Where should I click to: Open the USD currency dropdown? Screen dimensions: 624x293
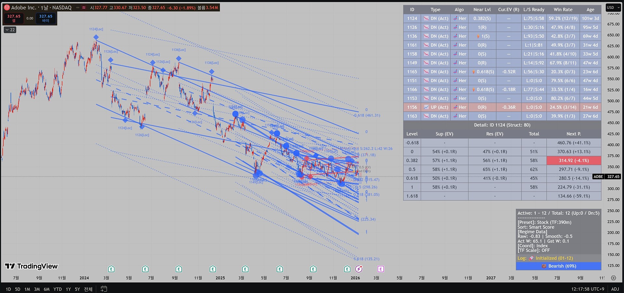click(613, 7)
